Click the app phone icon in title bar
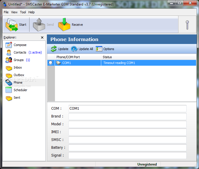199x169 pixels. (x=5, y=4)
